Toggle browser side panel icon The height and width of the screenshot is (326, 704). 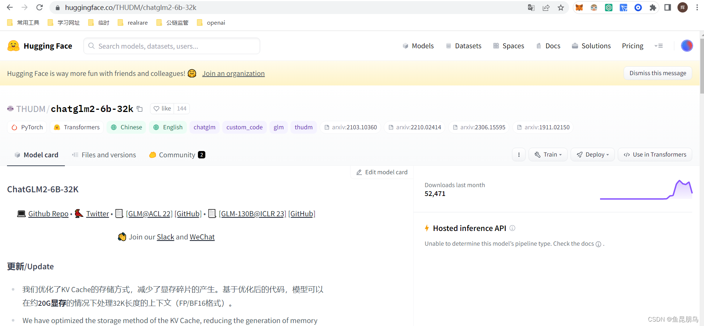pyautogui.click(x=668, y=7)
